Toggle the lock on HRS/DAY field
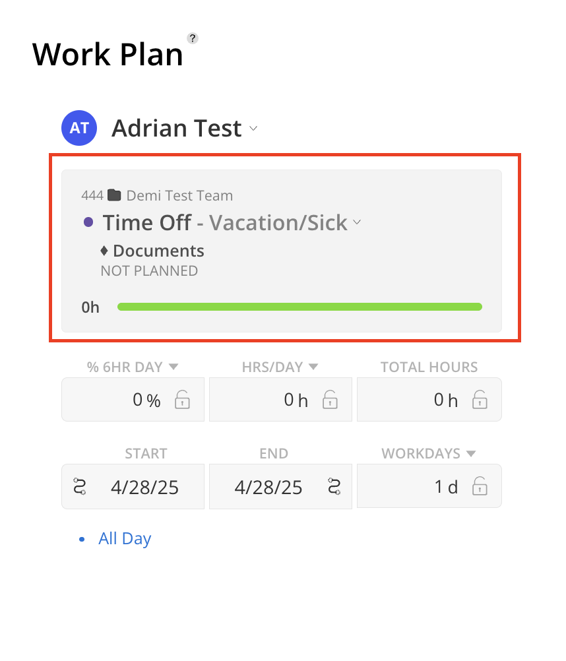This screenshot has width=566, height=661. tap(330, 400)
